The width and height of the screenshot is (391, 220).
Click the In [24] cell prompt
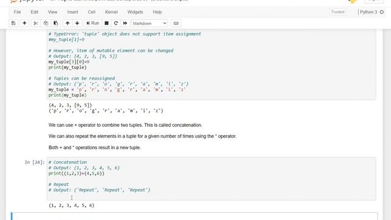pos(34,163)
